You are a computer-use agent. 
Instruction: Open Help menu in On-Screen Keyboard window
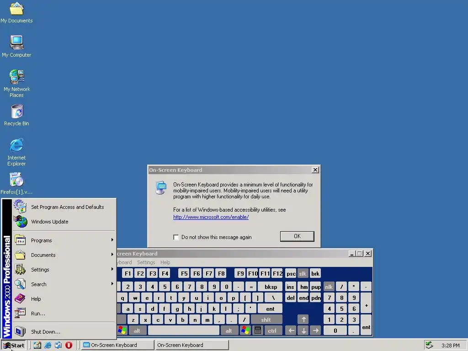pyautogui.click(x=165, y=262)
